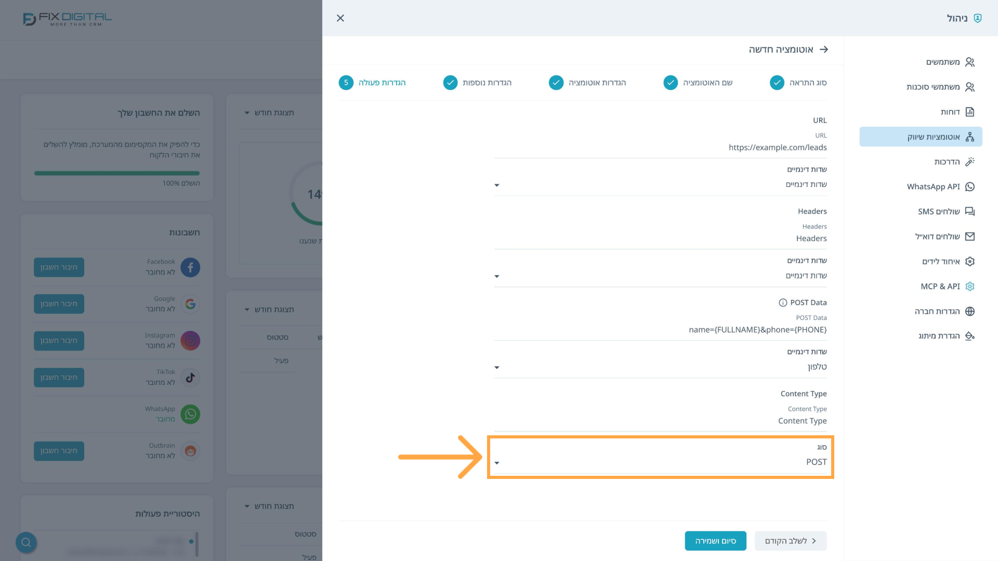Click the ניהול shield icon in header
The height and width of the screenshot is (561, 998).
[978, 18]
